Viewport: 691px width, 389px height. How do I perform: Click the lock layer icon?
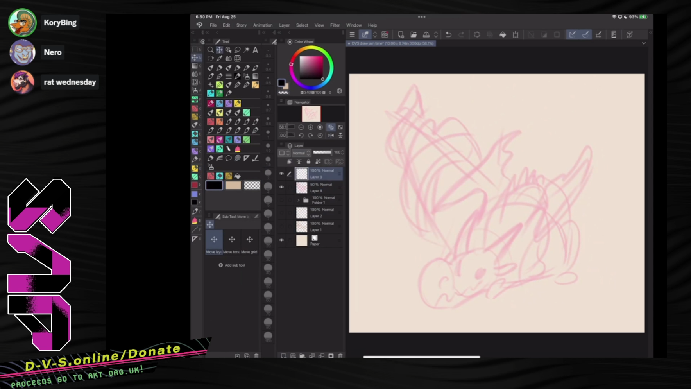pos(308,161)
